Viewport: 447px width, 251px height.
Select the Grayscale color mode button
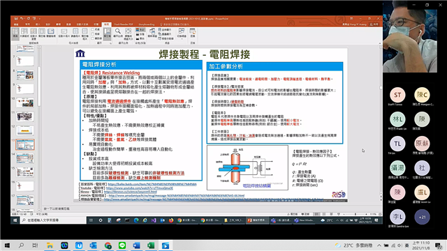(140, 34)
